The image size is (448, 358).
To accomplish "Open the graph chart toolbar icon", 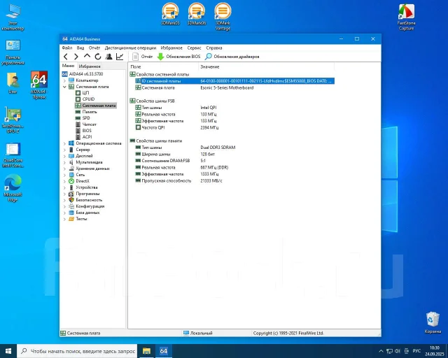I will point(120,57).
